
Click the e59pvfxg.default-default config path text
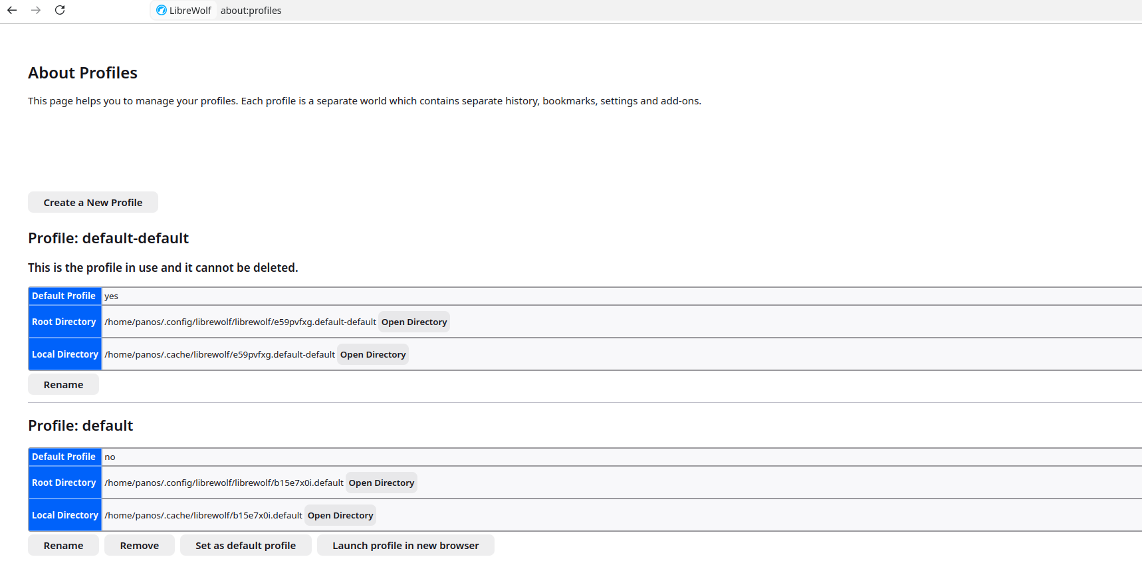(x=240, y=322)
